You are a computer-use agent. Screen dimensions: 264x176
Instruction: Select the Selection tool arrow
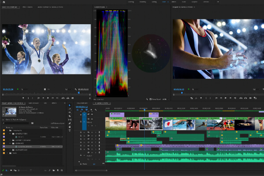[x=70, y=105]
